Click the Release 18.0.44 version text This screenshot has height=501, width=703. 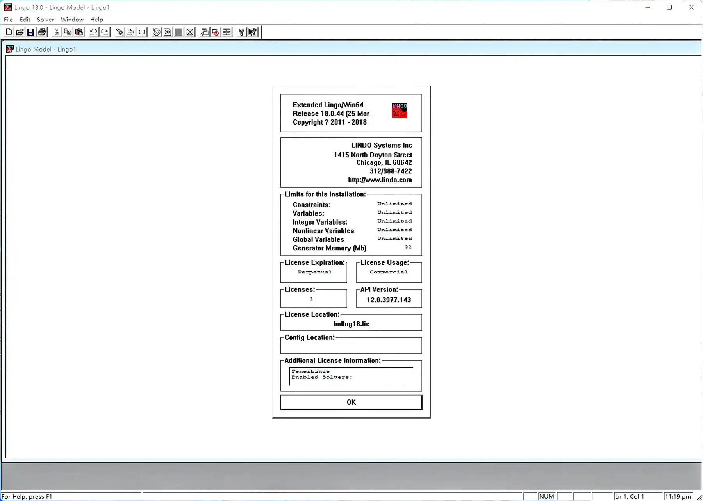pyautogui.click(x=331, y=114)
